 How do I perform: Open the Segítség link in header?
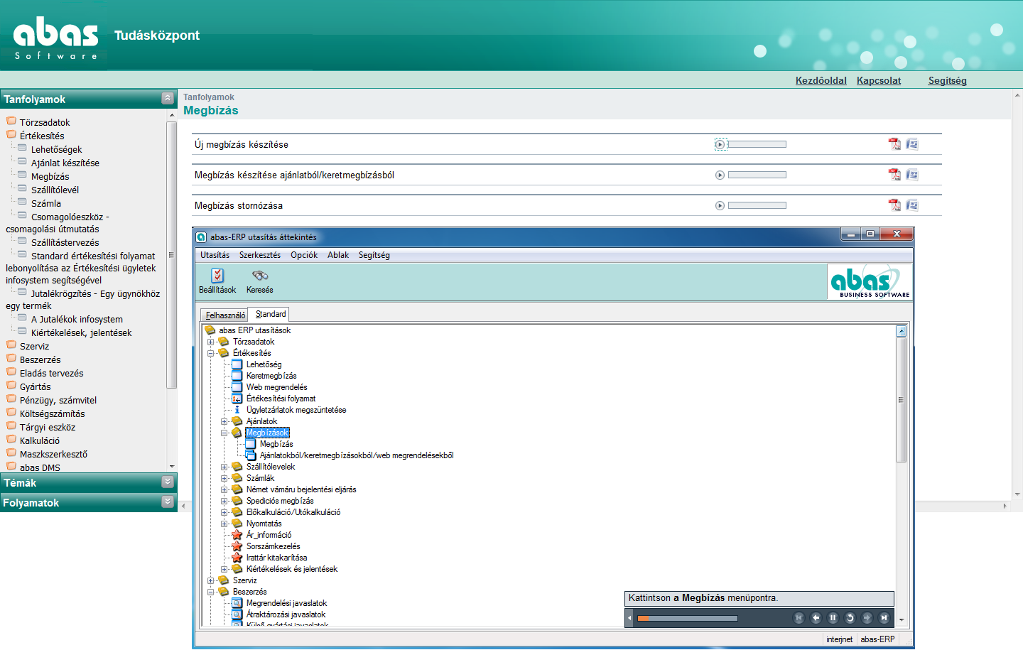click(947, 80)
